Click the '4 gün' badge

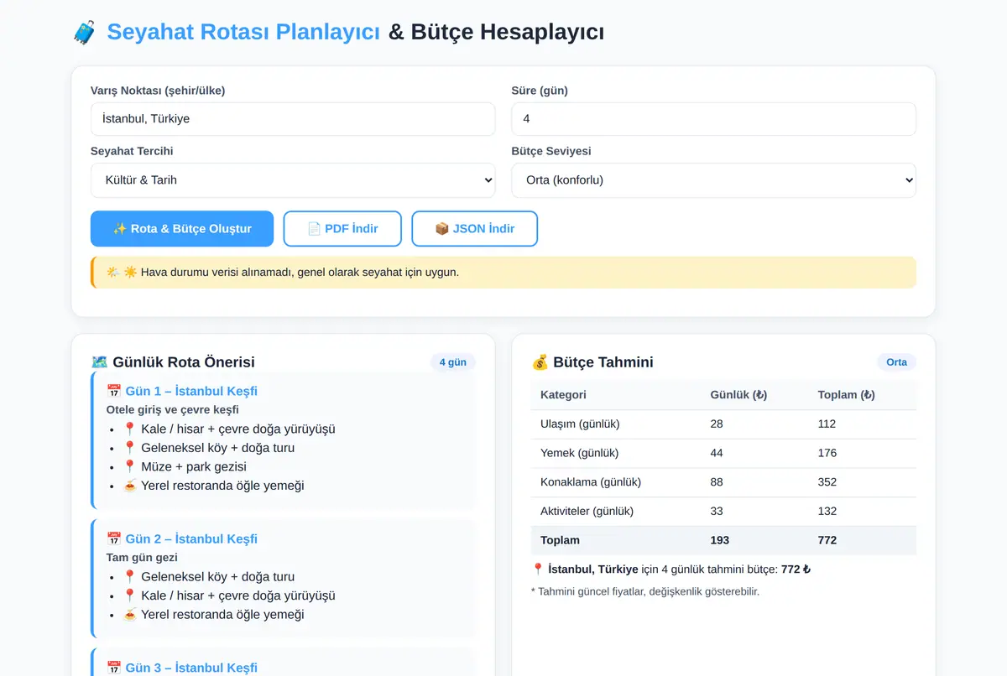453,362
